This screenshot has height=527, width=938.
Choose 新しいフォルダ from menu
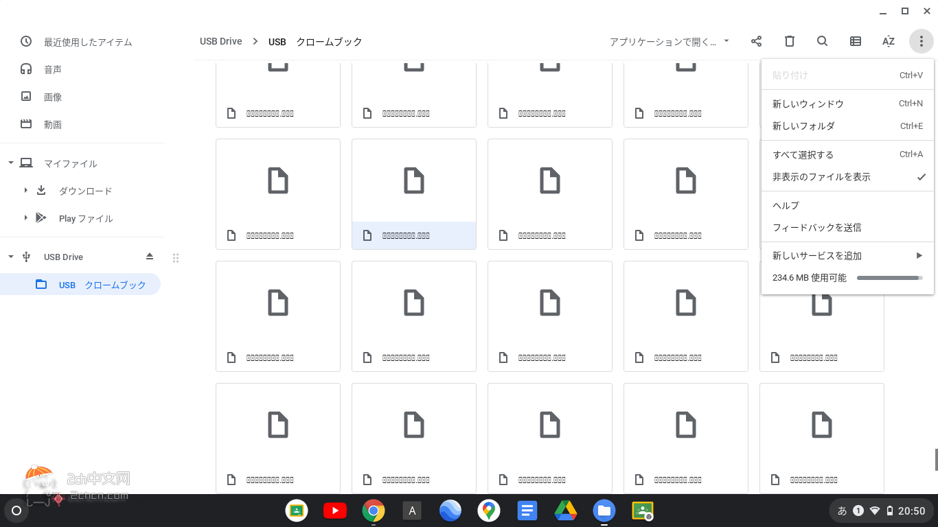click(847, 126)
